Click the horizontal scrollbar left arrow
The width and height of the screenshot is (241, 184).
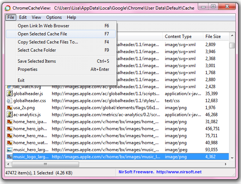[8, 164]
